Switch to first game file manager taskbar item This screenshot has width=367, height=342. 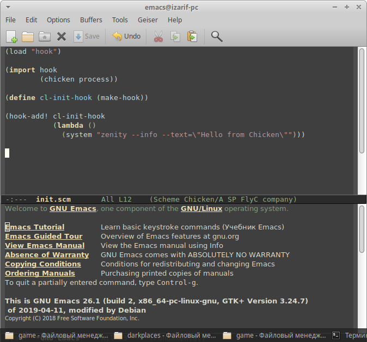tap(57, 335)
